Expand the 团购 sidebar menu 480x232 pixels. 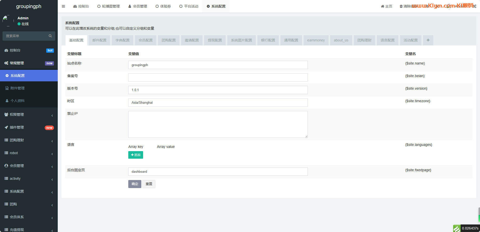[29, 204]
